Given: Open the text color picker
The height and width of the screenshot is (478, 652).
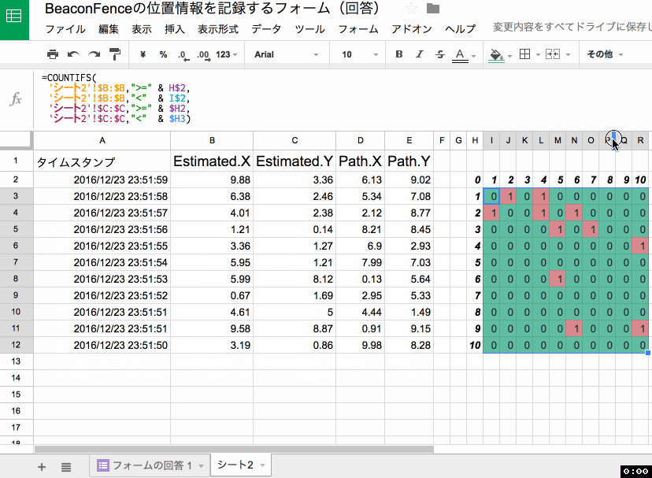Looking at the screenshot, I should pos(460,55).
